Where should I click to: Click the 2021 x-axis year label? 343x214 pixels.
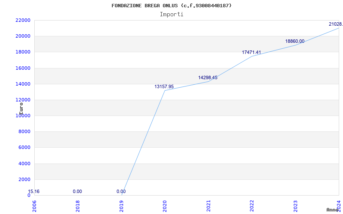[208, 206]
